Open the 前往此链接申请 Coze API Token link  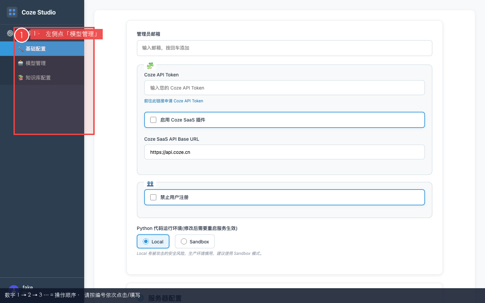point(173,101)
